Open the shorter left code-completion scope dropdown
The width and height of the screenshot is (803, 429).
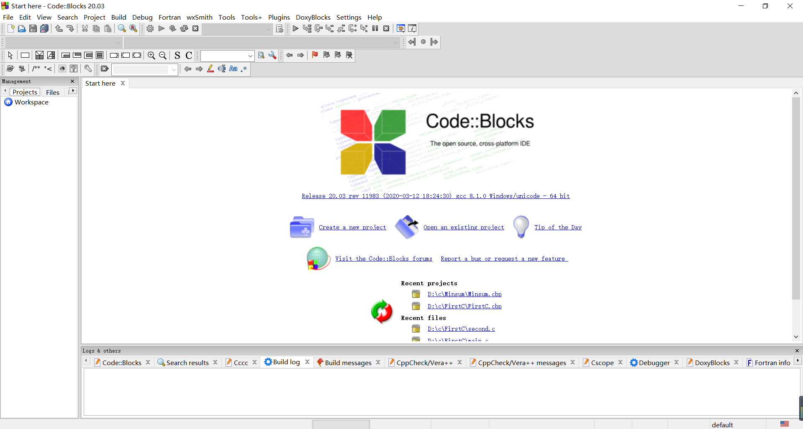(118, 42)
